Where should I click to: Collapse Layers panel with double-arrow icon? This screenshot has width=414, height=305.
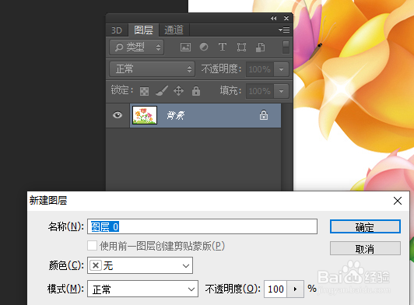[x=274, y=18]
